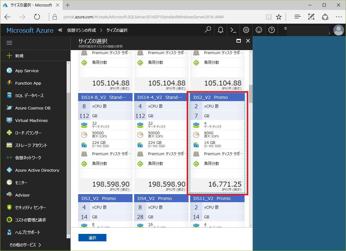Click the 仮想ネットワーク icon
The height and width of the screenshot is (251, 346).
click(9, 157)
